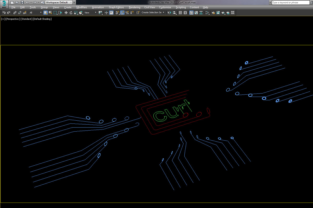Click the Select and Manipulate tool

(x=106, y=12)
